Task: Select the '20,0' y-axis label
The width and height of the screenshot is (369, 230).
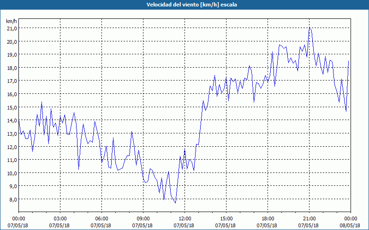Action: (x=12, y=41)
